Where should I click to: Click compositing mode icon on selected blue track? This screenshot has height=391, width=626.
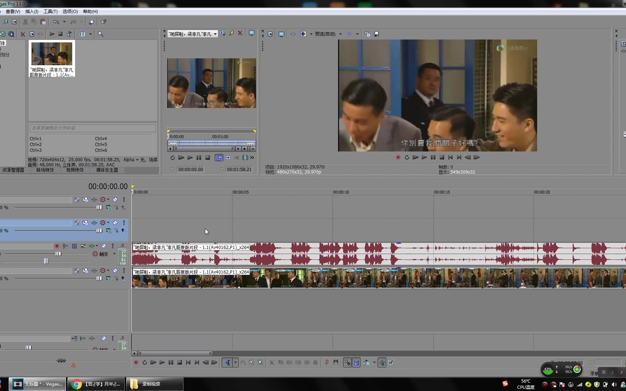[x=108, y=231]
